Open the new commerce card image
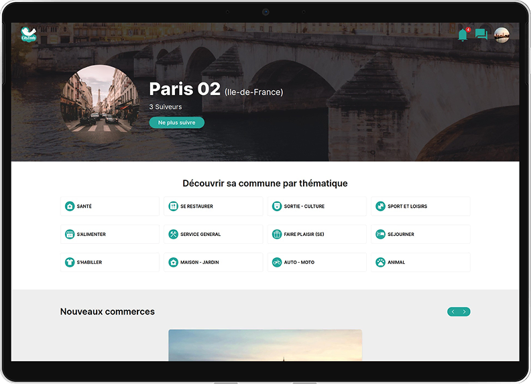This screenshot has width=531, height=384. [265, 345]
